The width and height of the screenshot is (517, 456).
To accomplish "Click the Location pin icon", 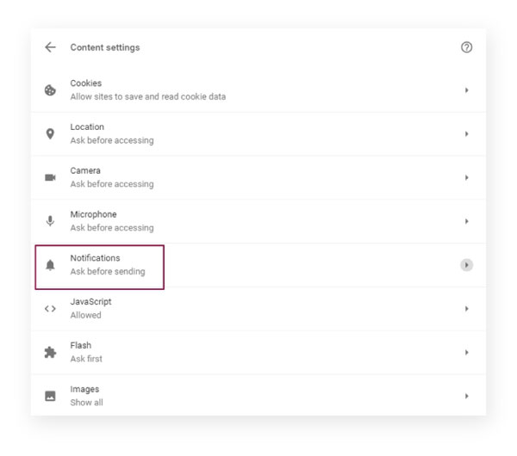I will pyautogui.click(x=50, y=133).
